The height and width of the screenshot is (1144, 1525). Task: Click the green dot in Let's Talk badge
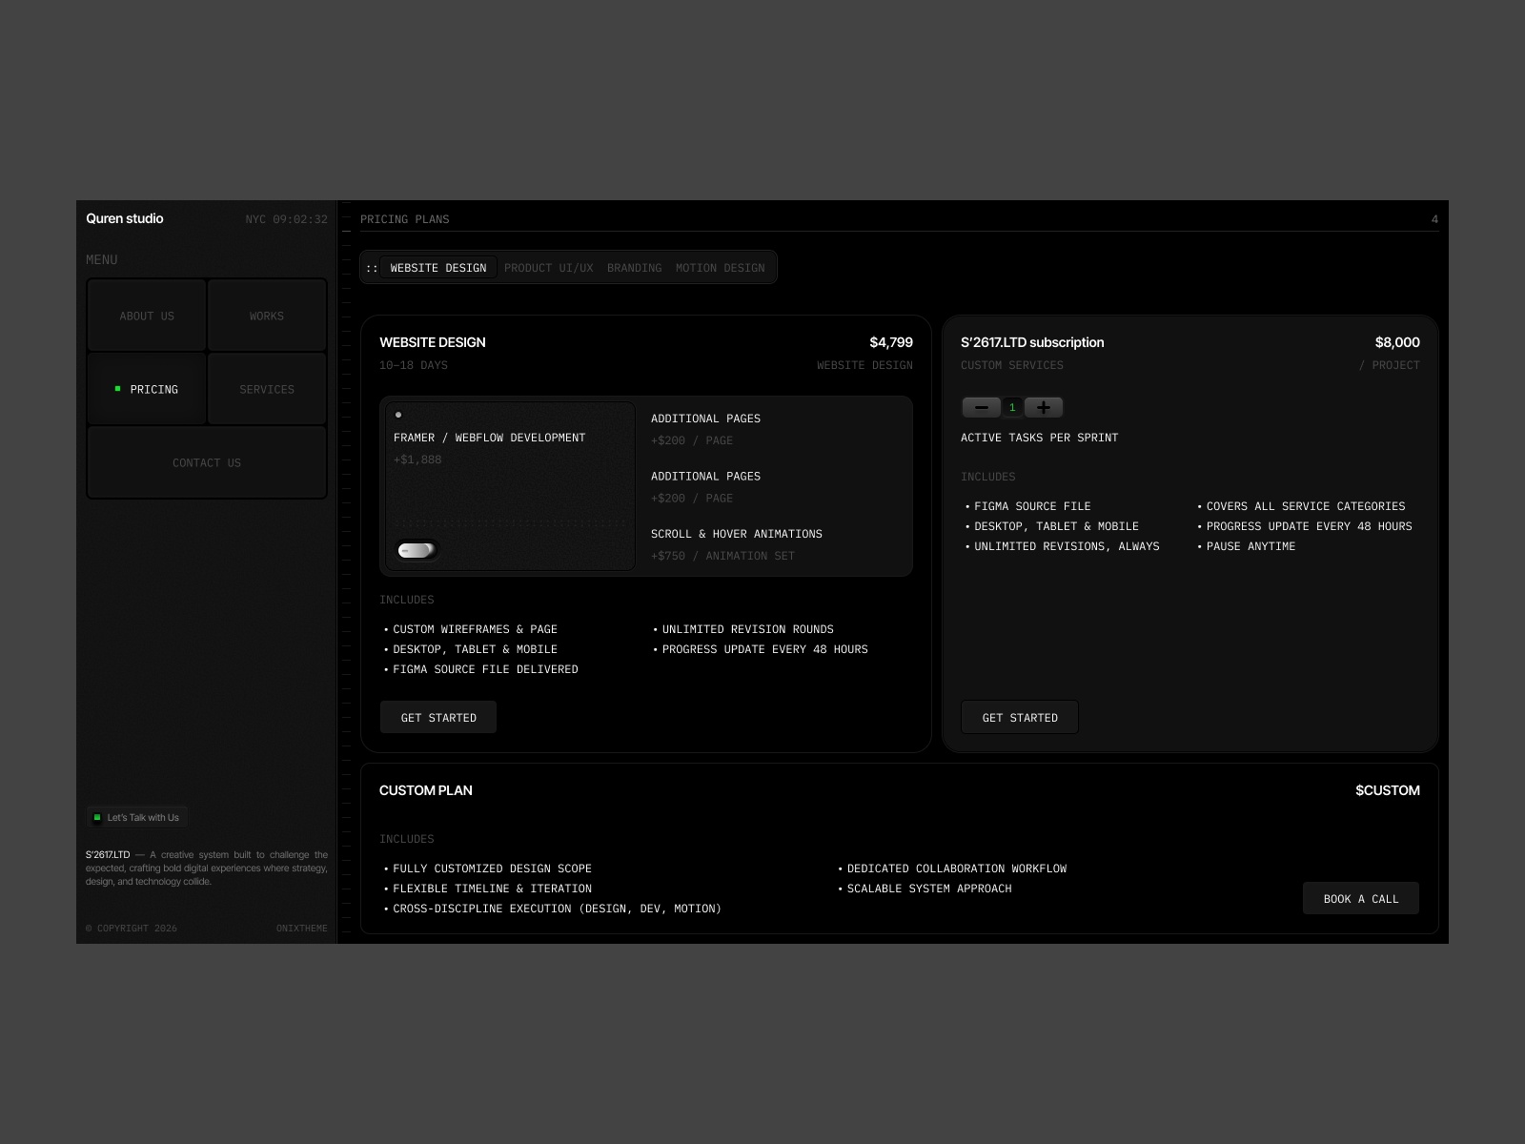97,817
